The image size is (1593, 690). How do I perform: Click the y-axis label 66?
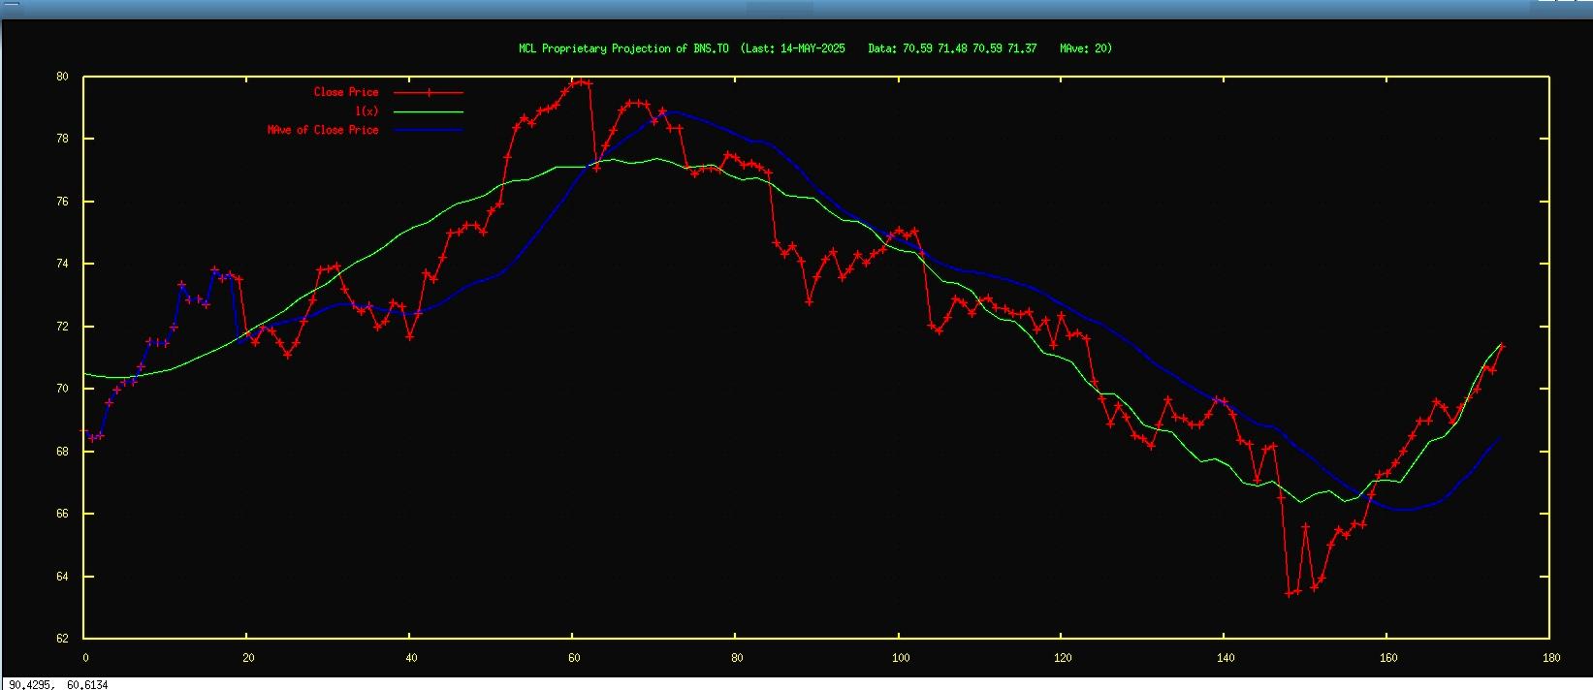pyautogui.click(x=63, y=514)
